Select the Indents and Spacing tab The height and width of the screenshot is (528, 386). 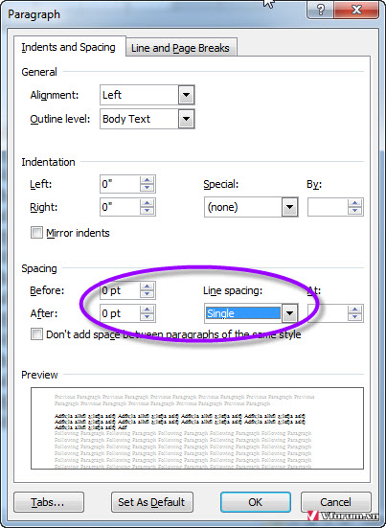coord(69,47)
